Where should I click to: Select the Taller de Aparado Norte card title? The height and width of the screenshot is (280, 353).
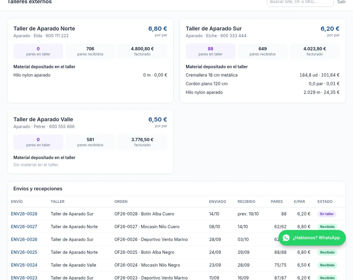pyautogui.click(x=44, y=29)
